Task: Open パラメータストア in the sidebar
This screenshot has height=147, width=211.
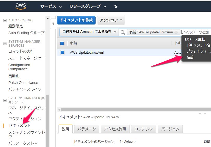Action: [23, 143]
